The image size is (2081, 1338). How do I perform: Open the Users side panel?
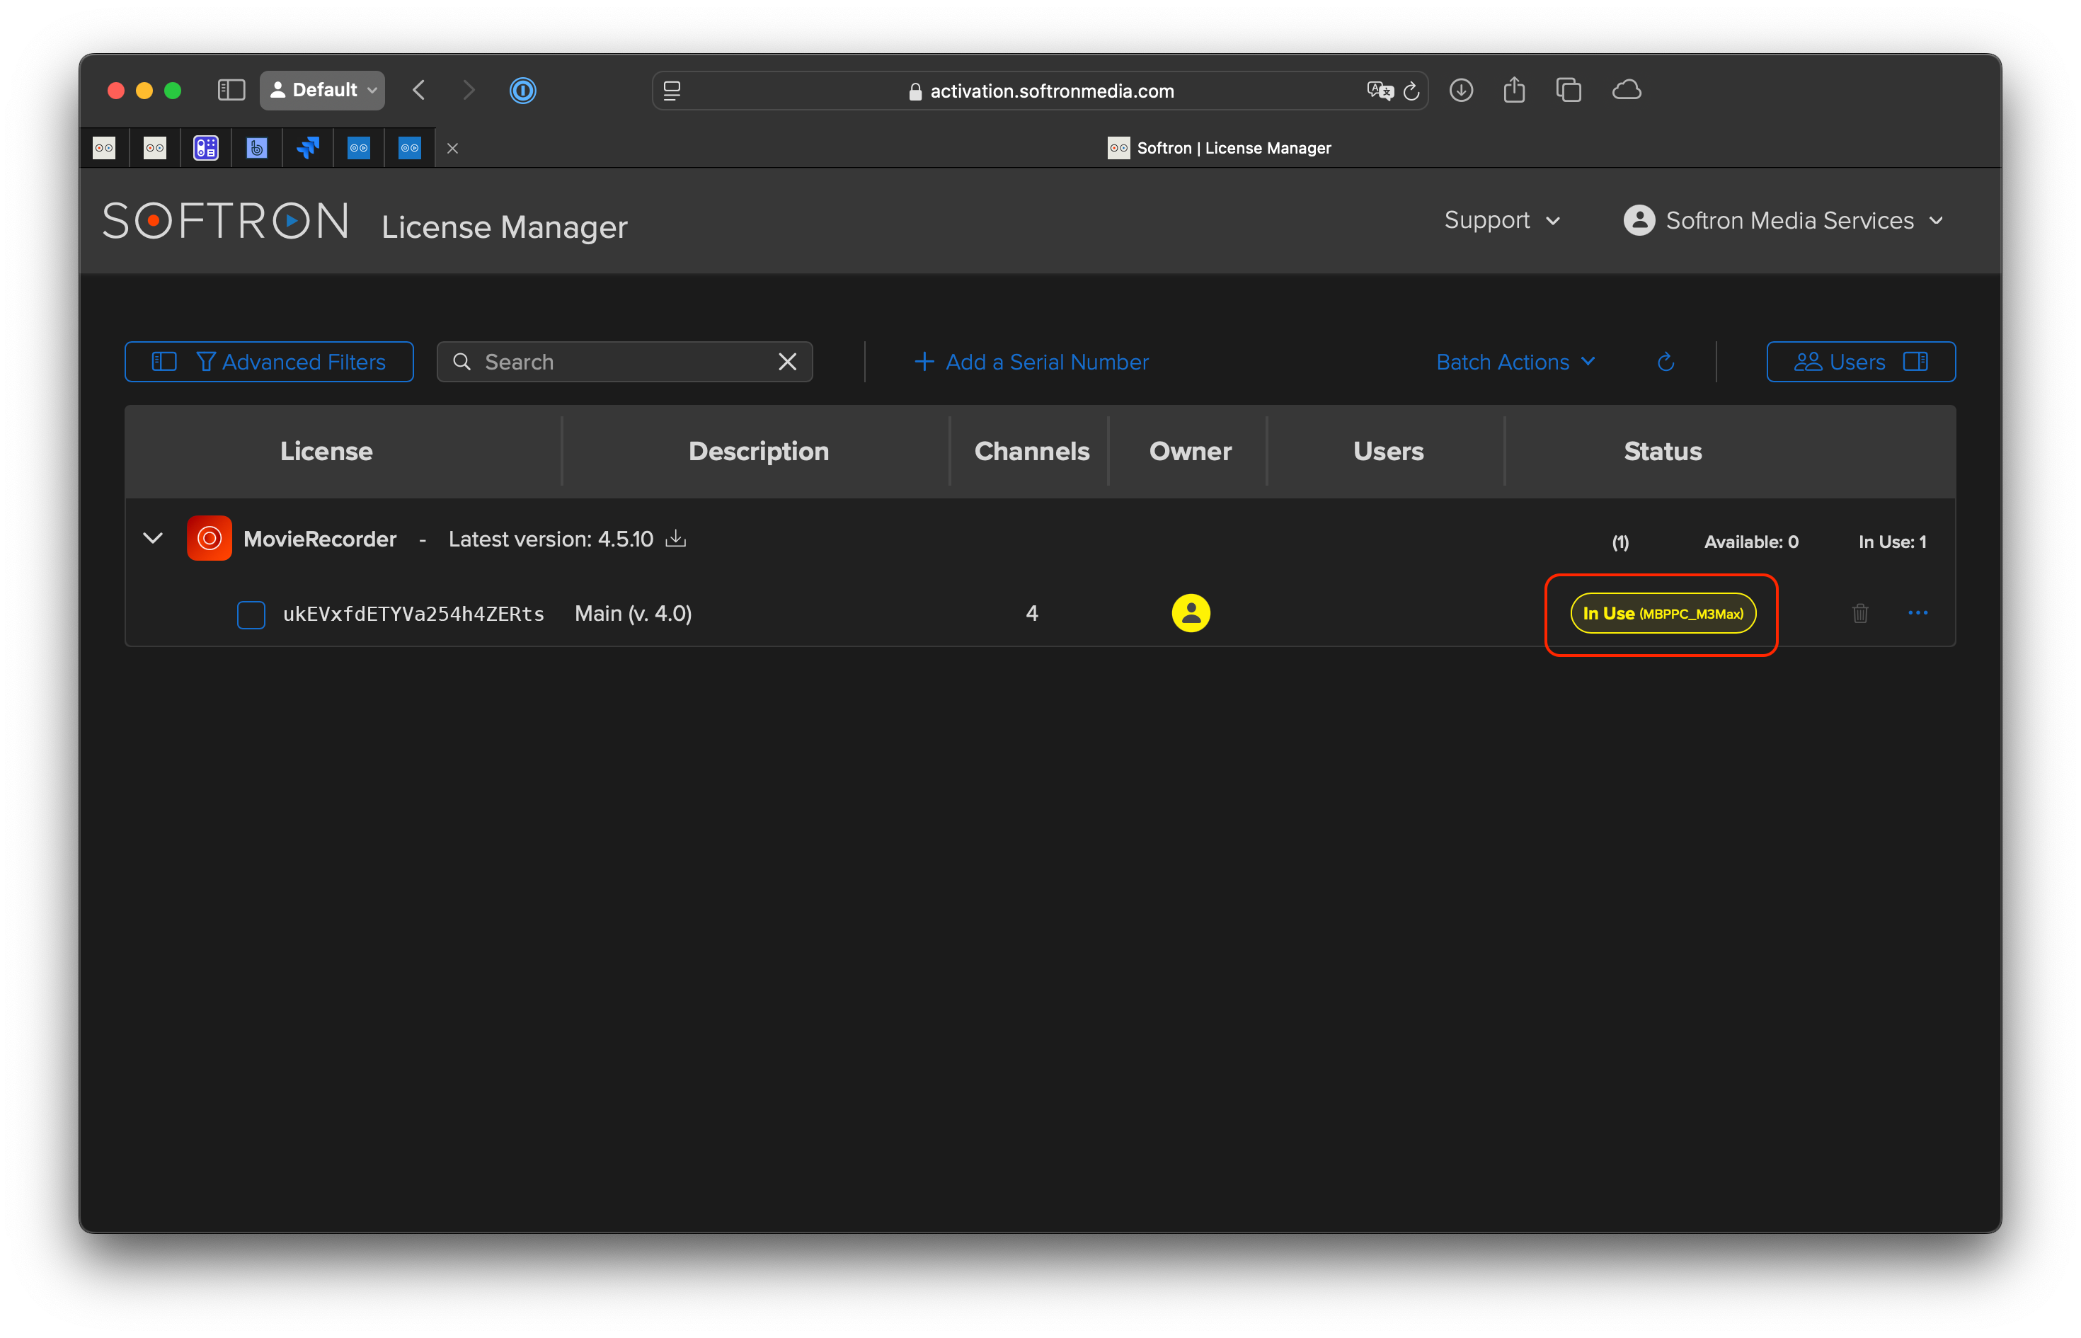pyautogui.click(x=1860, y=362)
